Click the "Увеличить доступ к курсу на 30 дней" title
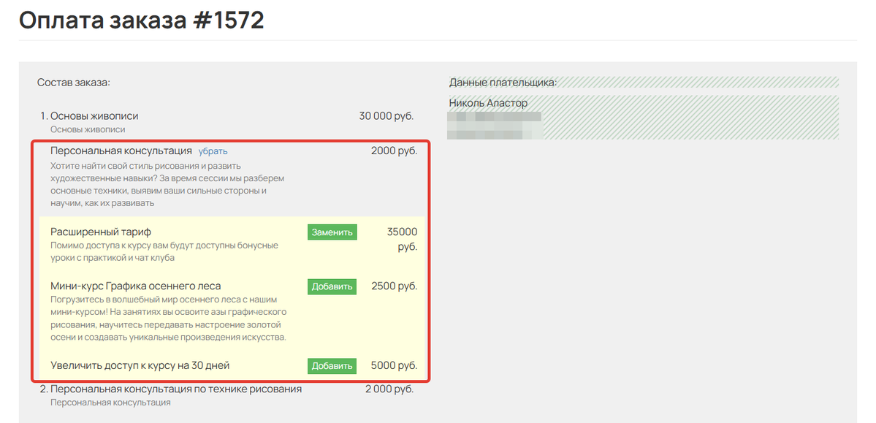This screenshot has width=876, height=423. click(140, 366)
